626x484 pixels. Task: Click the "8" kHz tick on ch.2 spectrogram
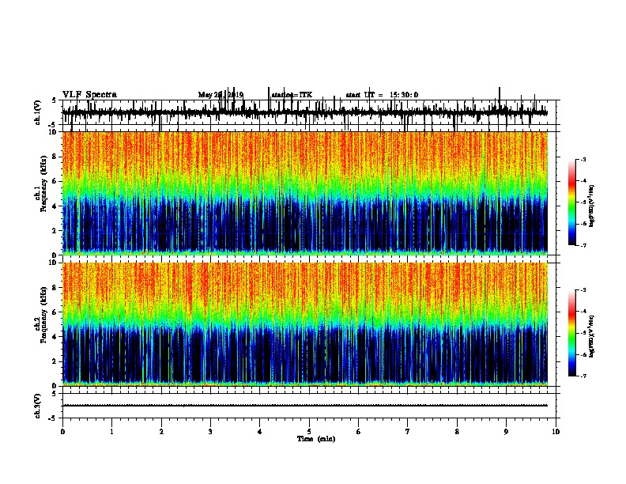(x=55, y=288)
